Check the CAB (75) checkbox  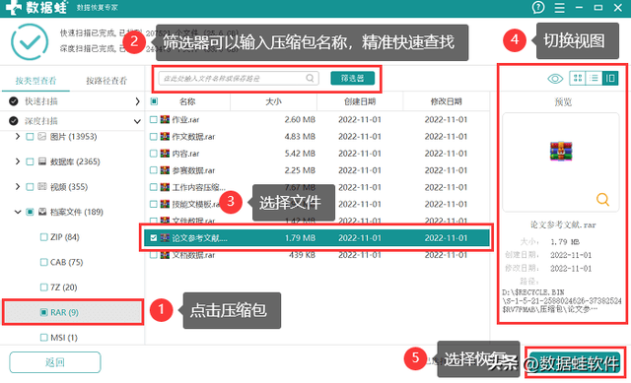click(43, 262)
